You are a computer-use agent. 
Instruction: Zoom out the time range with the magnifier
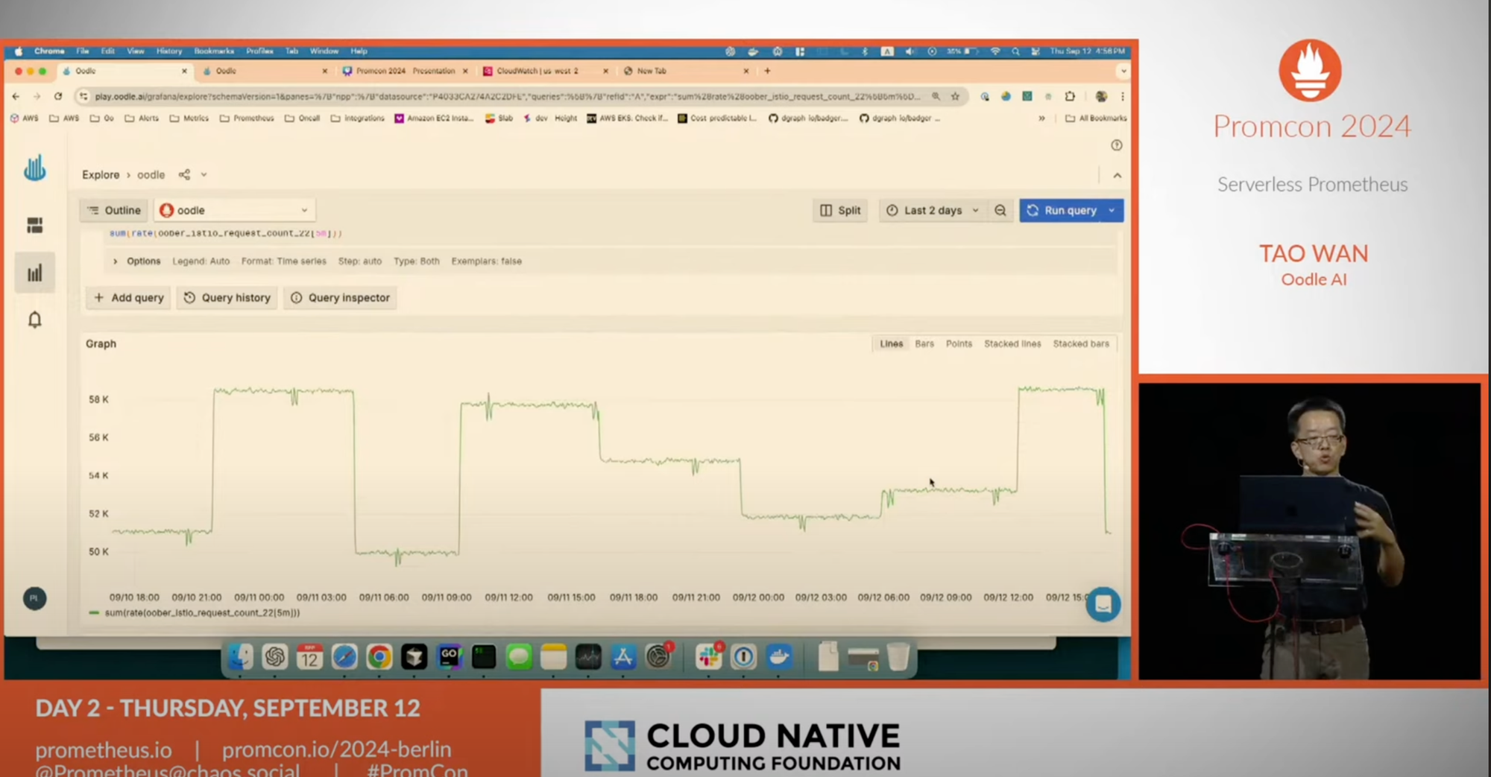1000,211
